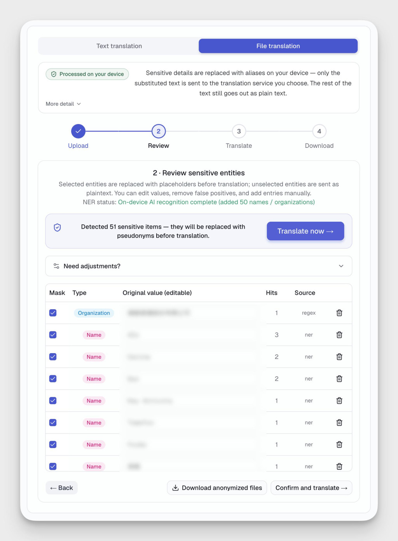This screenshot has width=398, height=541.
Task: Click the shield icon in detected items banner
Action: point(57,228)
